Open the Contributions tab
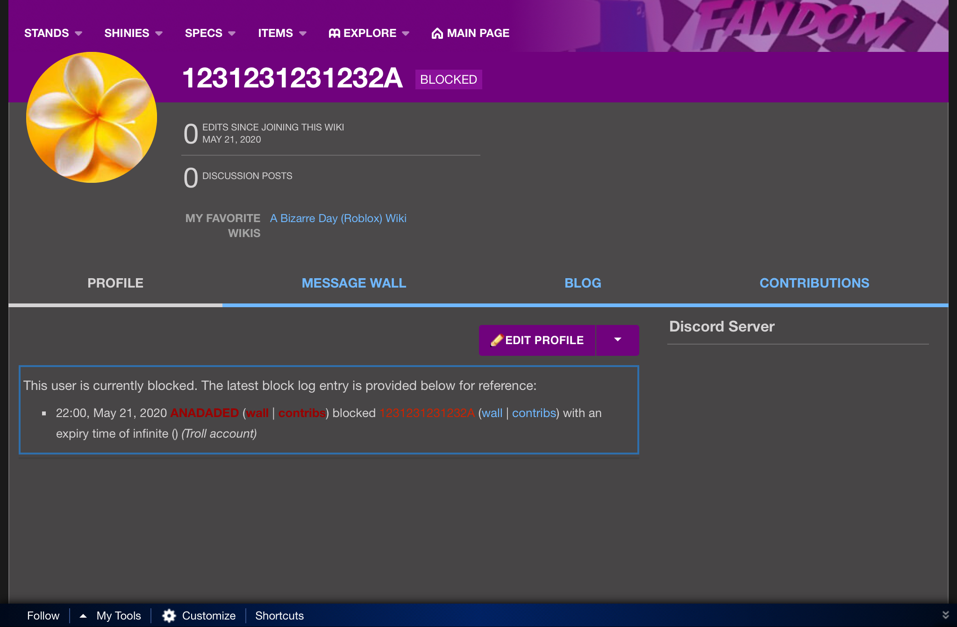Screen dimensions: 957x627 pyautogui.click(x=814, y=283)
